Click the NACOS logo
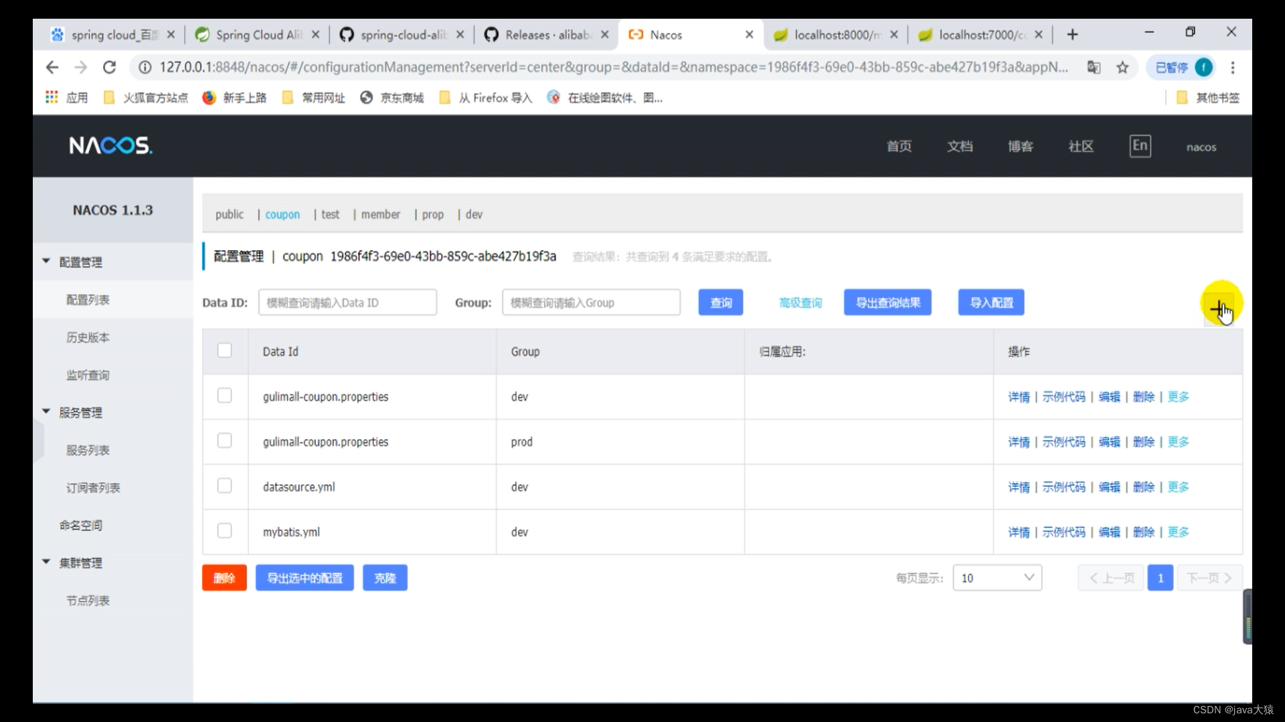The width and height of the screenshot is (1285, 722). coord(110,145)
